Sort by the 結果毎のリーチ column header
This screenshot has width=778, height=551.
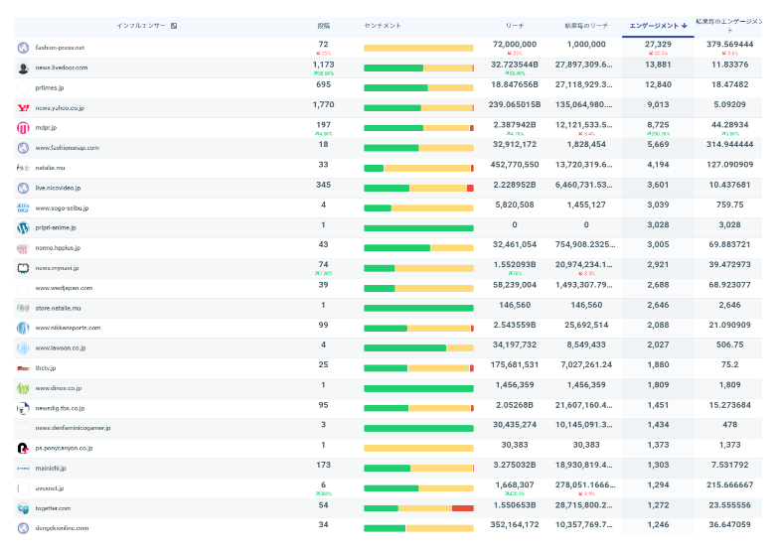click(x=586, y=26)
